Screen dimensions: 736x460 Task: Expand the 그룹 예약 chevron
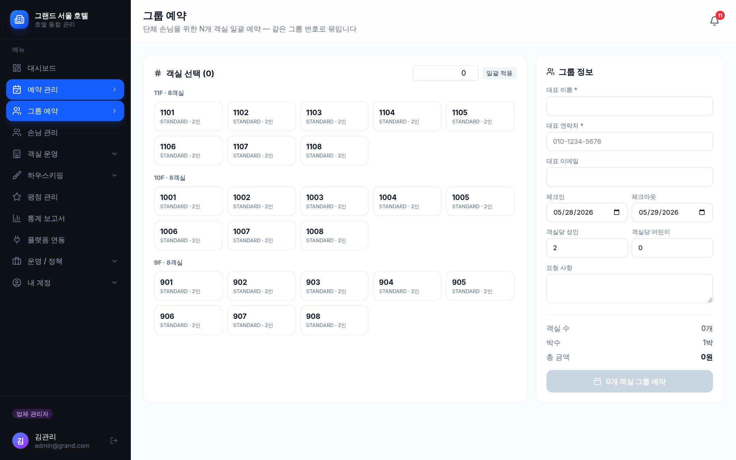click(114, 111)
